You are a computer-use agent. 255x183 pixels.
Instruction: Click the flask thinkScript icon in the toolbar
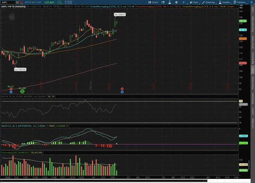(x=169, y=2)
